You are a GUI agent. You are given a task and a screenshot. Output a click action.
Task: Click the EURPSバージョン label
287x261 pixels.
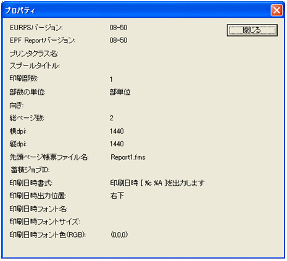36,28
